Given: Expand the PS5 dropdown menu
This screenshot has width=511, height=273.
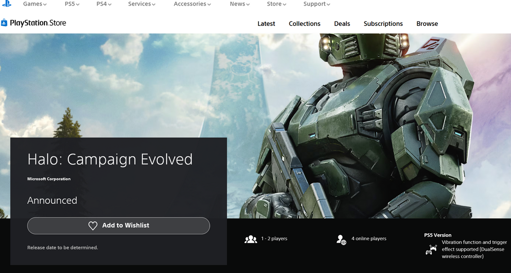Looking at the screenshot, I should pyautogui.click(x=72, y=4).
